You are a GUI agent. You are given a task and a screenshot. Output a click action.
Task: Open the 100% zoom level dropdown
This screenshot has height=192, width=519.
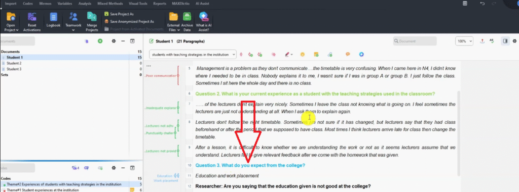(x=464, y=41)
